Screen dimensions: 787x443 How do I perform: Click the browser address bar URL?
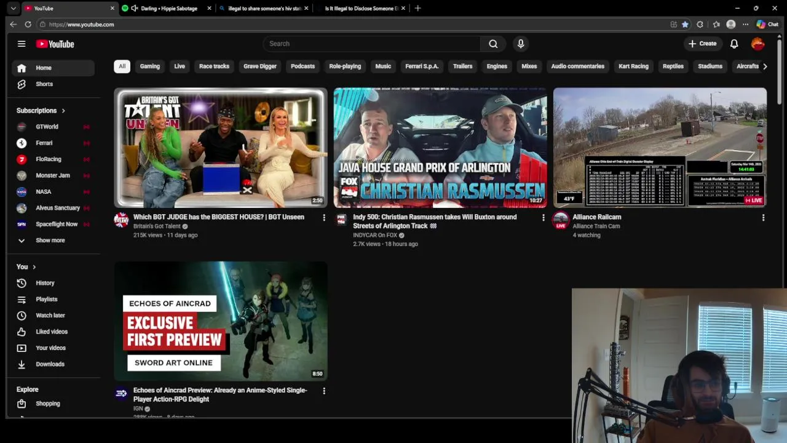tap(81, 25)
